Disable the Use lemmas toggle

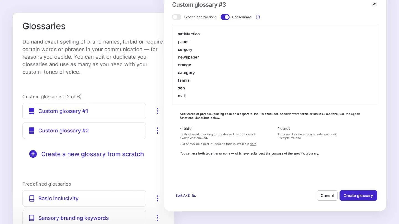[225, 17]
